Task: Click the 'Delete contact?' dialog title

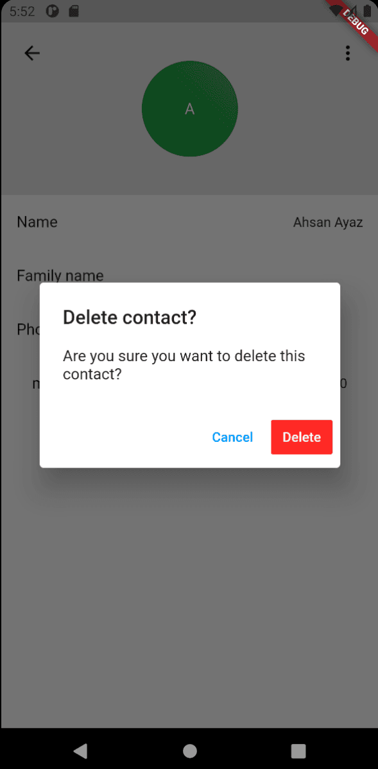Action: [x=130, y=317]
